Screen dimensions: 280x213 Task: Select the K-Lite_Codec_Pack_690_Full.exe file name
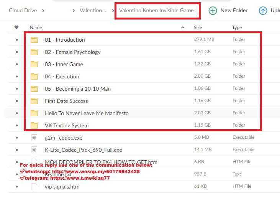coord(84,150)
